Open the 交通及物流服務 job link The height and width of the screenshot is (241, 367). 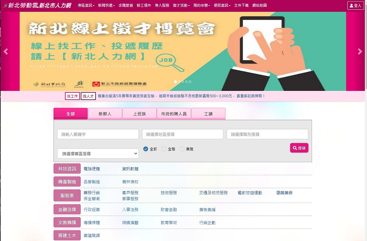point(213,193)
